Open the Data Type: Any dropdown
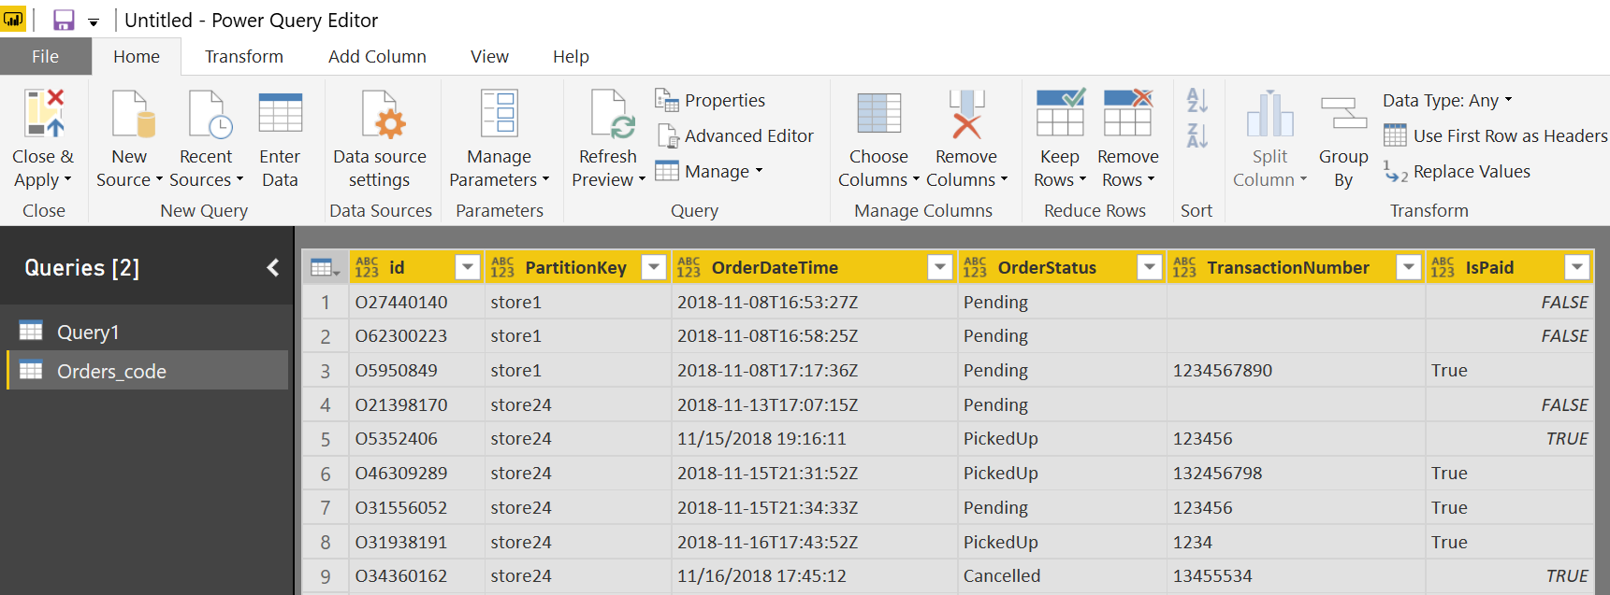This screenshot has height=595, width=1610. point(1447,100)
